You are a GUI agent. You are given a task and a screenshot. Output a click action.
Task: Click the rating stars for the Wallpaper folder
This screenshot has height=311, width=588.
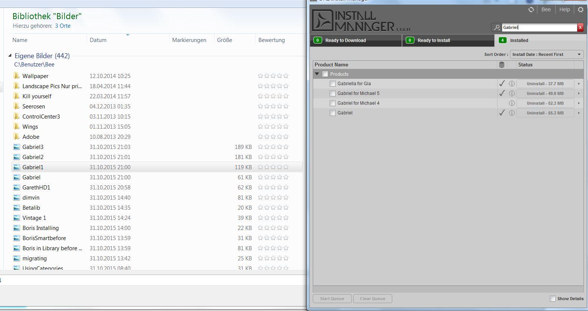pyautogui.click(x=273, y=76)
